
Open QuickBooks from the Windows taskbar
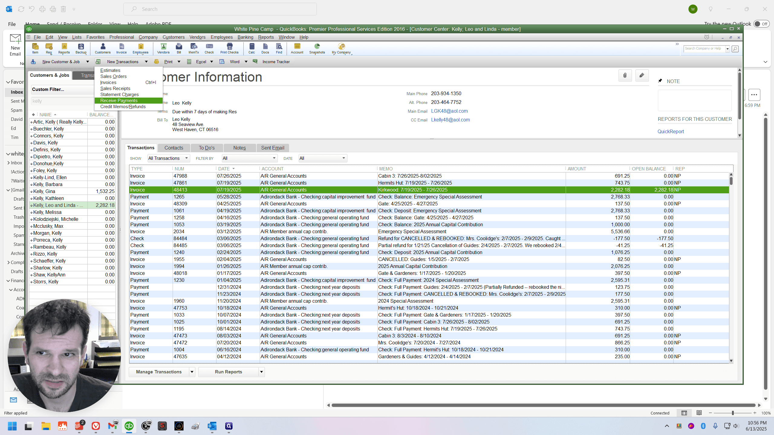point(129,426)
